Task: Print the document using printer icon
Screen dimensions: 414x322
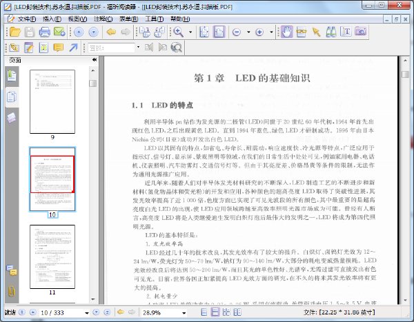Action: pos(44,32)
